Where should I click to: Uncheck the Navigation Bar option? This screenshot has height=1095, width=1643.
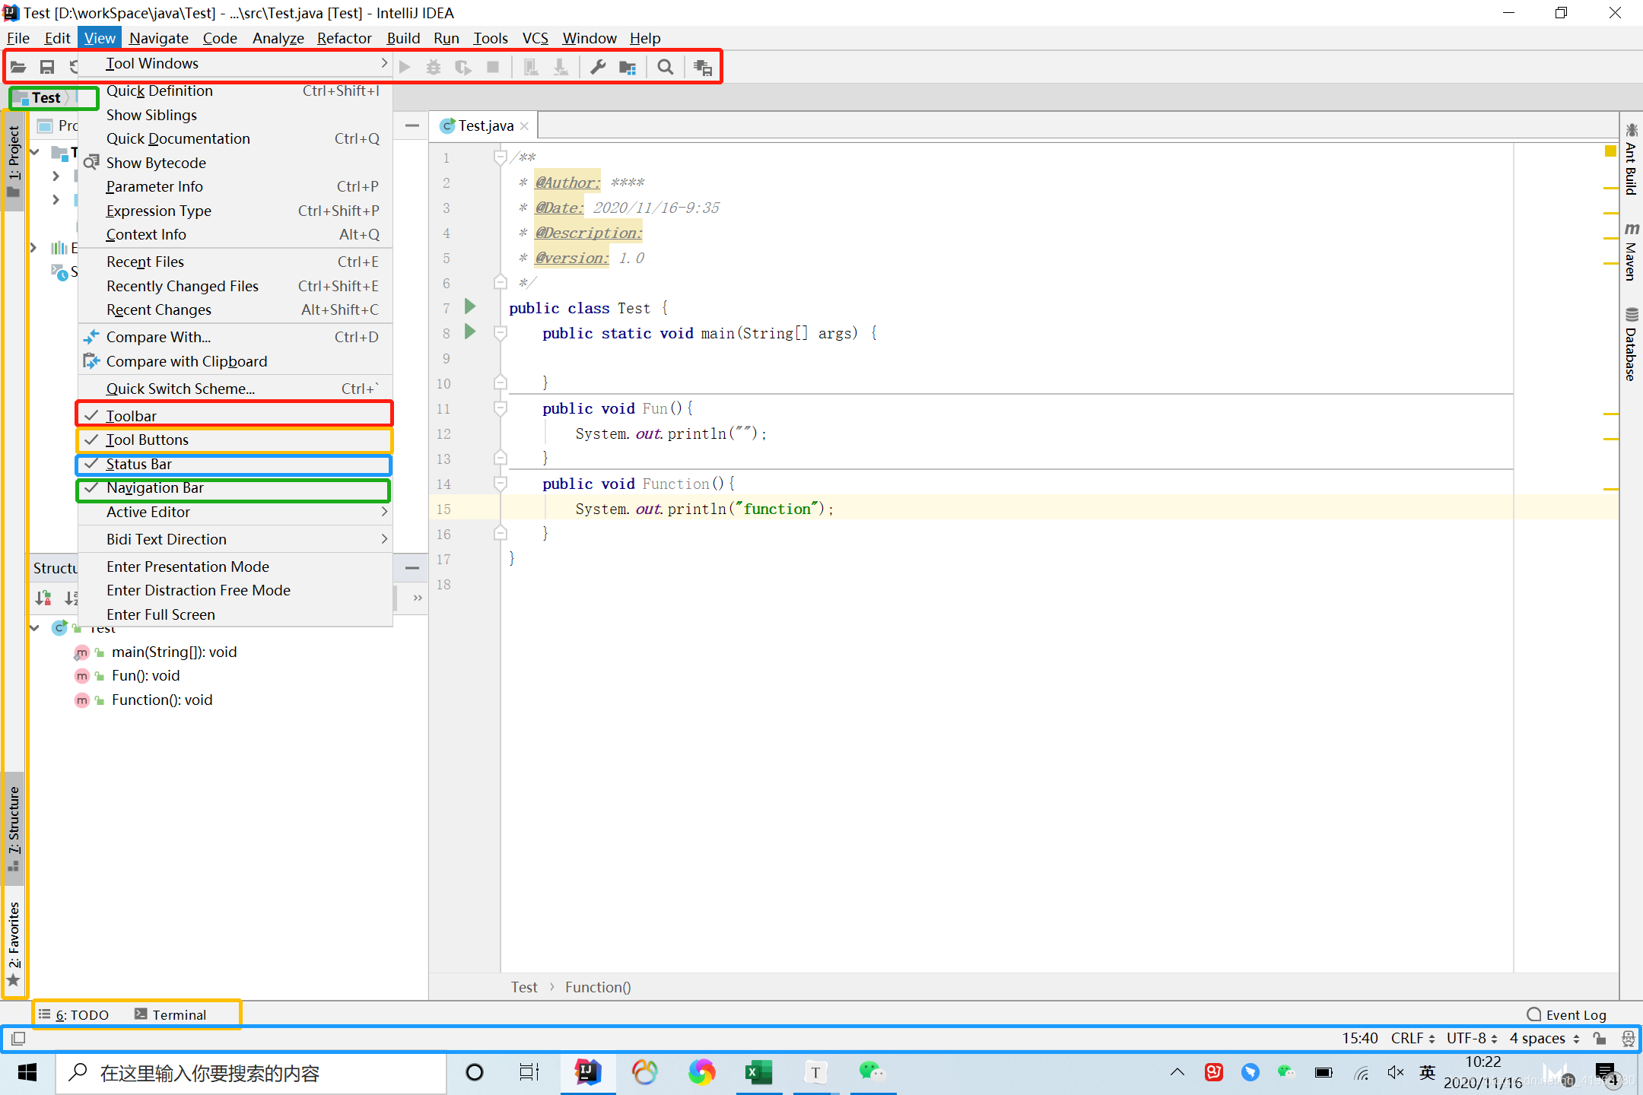pos(234,488)
